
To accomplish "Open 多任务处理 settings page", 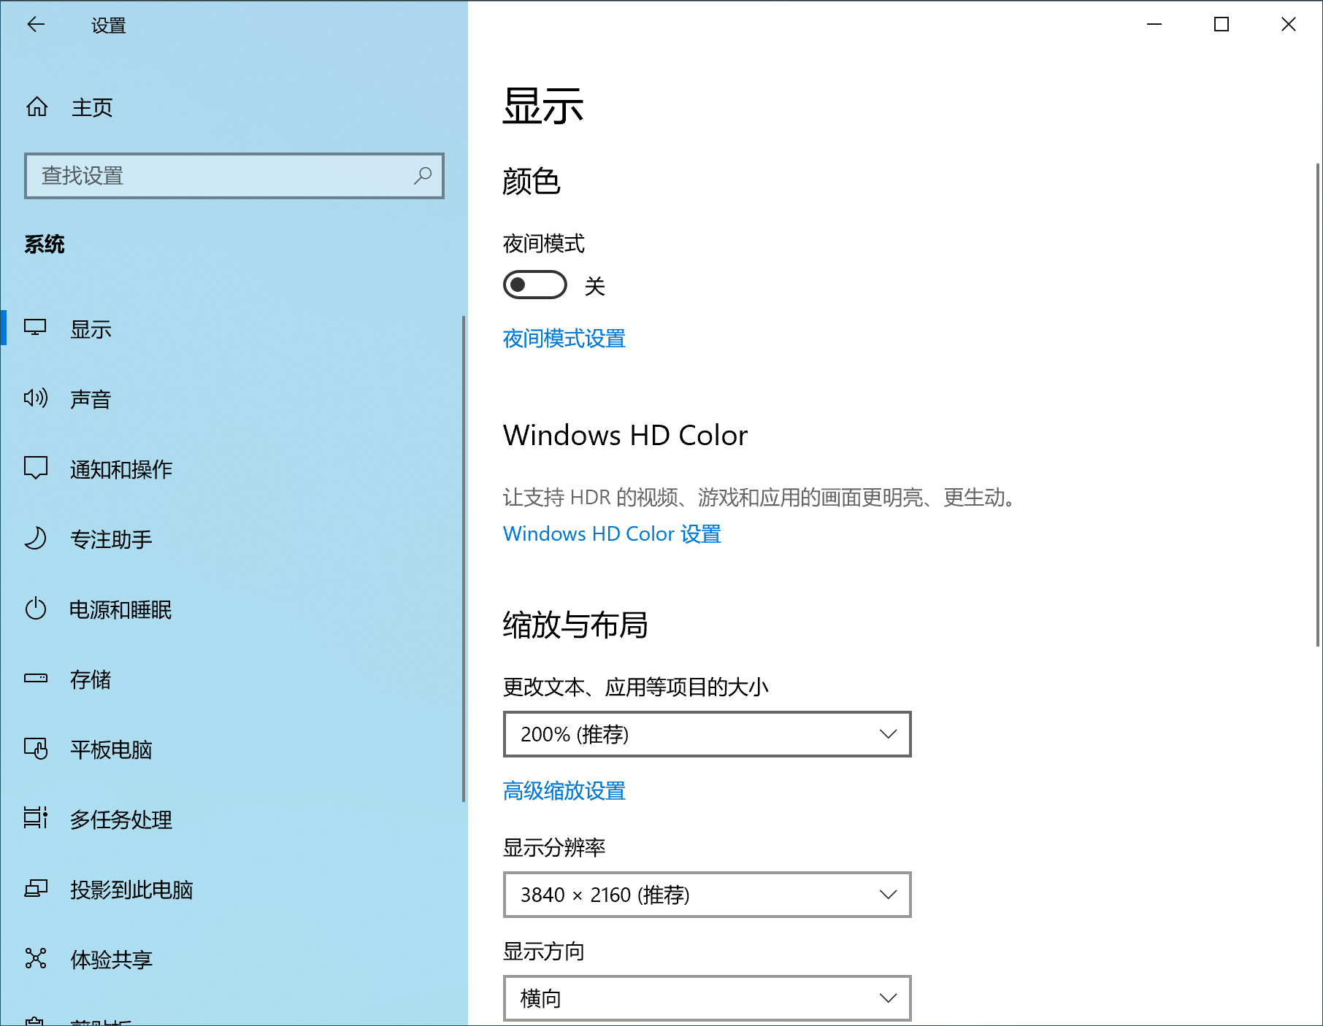I will tap(121, 819).
